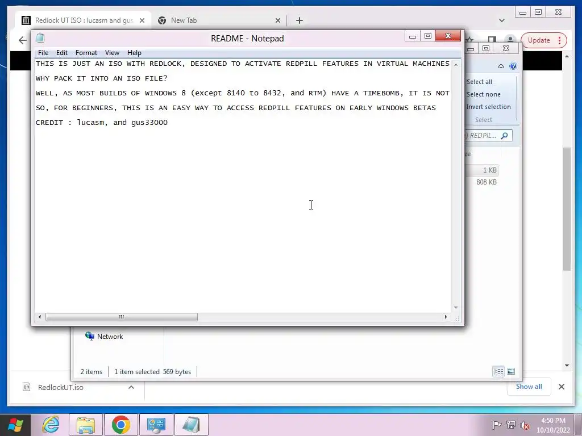Maximize the Explorer window
Screen dimensions: 582x436
point(486,48)
